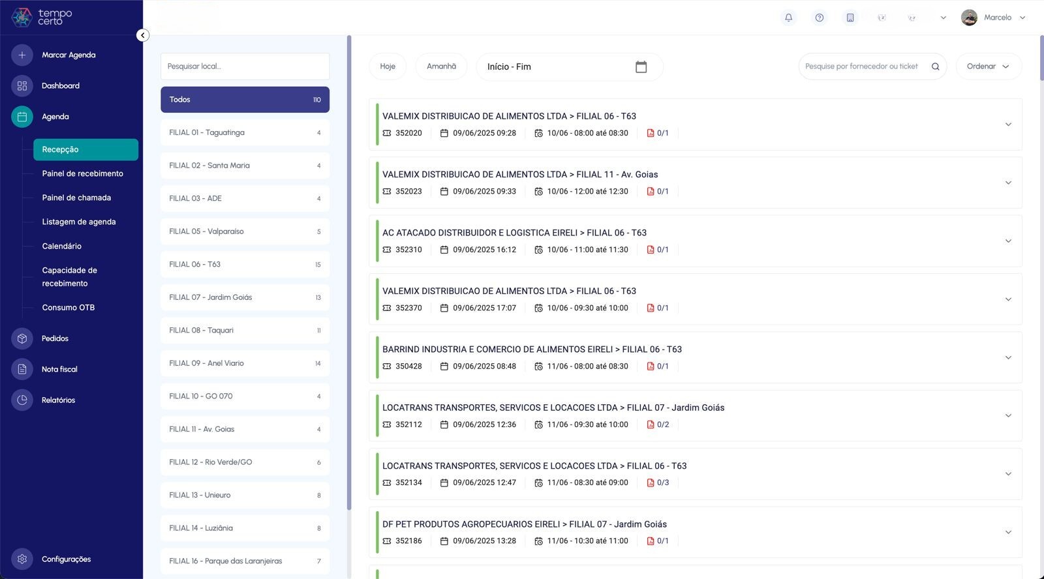Click Marcelo's profile avatar

pos(969,18)
